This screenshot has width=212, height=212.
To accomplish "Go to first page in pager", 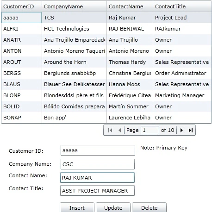I will (110, 131).
